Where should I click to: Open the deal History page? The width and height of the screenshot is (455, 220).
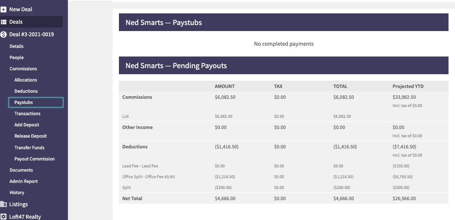(17, 192)
